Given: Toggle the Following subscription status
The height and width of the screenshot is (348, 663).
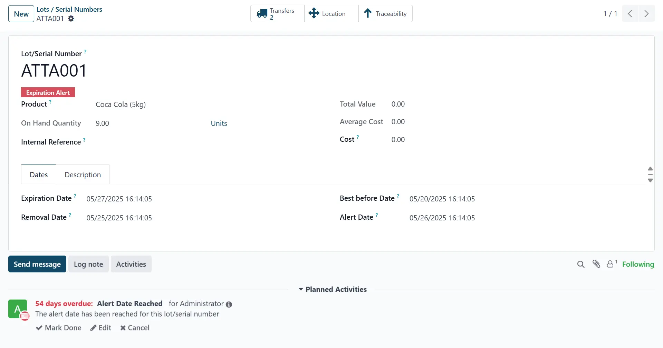Looking at the screenshot, I should pos(638,264).
